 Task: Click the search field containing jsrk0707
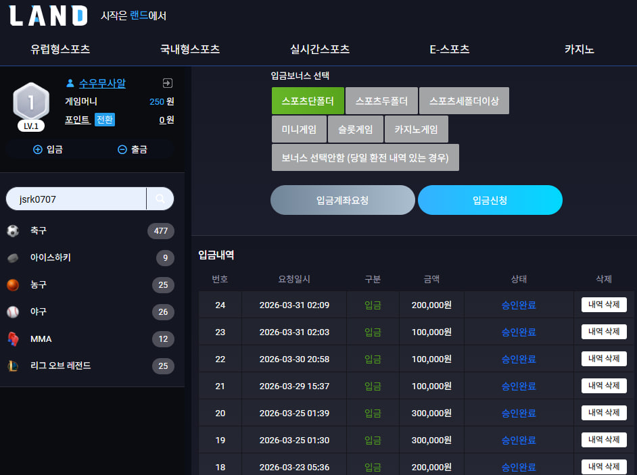click(x=76, y=199)
